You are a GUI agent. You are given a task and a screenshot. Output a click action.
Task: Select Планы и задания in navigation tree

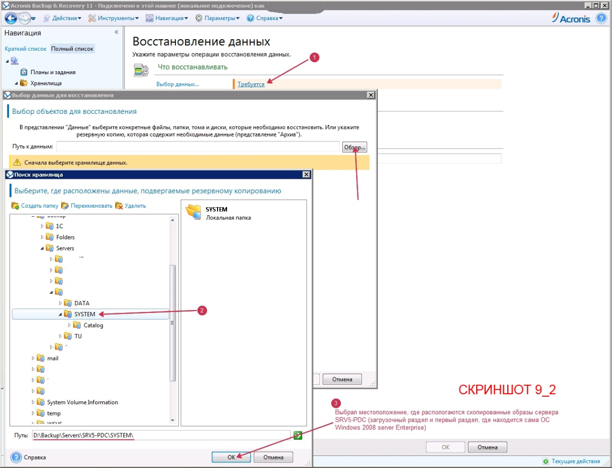53,72
